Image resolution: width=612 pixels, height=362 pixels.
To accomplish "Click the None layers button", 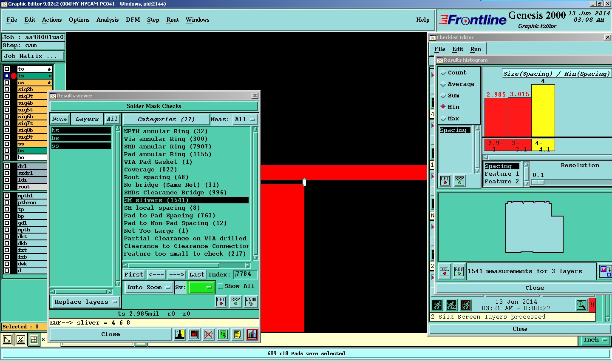I will [59, 119].
